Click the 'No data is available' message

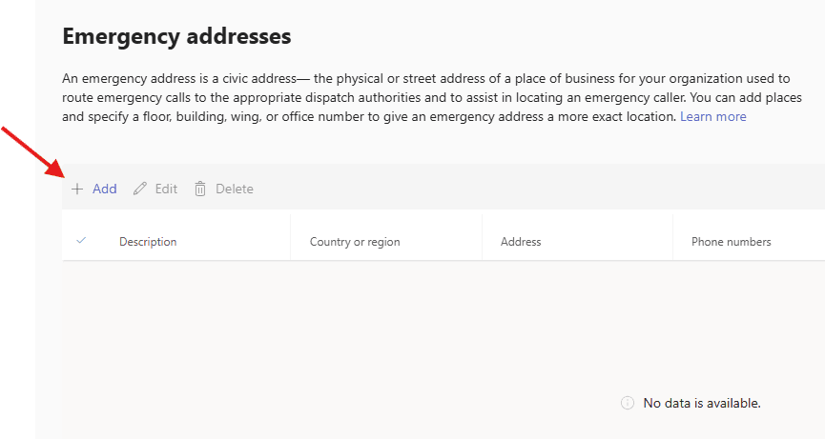pos(702,403)
